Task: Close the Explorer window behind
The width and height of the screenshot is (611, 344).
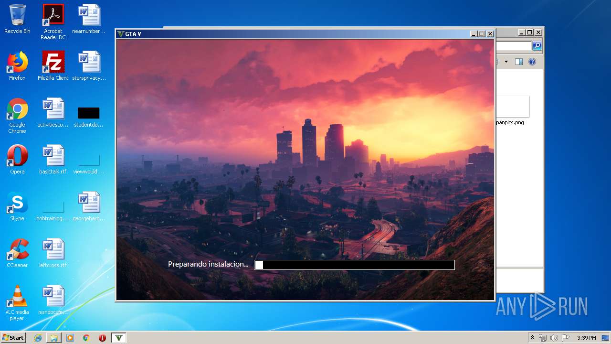Action: pos(538,32)
